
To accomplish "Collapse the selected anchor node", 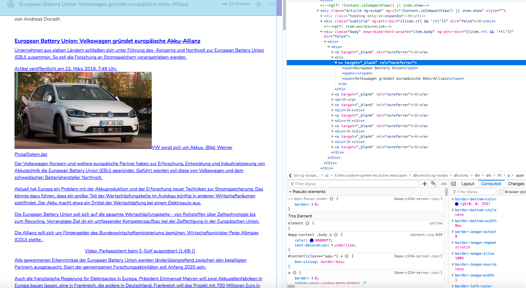I will tap(336, 63).
